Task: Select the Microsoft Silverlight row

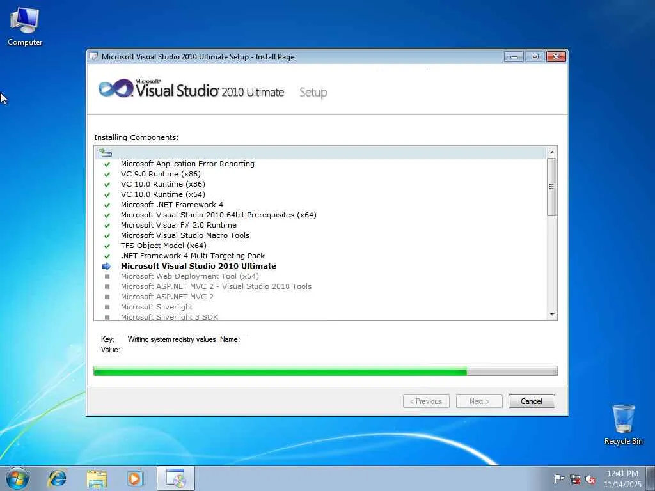Action: pyautogui.click(x=320, y=307)
